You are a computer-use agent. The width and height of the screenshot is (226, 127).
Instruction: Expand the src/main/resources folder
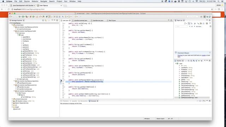[12, 99]
